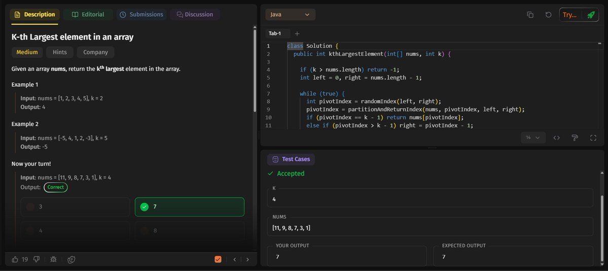The width and height of the screenshot is (608, 271).
Task: Click code line 2 kthLargestElement declaration
Action: click(x=372, y=54)
